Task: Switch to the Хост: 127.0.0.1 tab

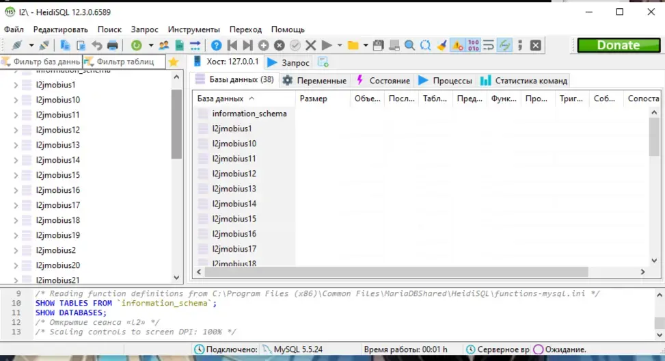Action: (226, 62)
